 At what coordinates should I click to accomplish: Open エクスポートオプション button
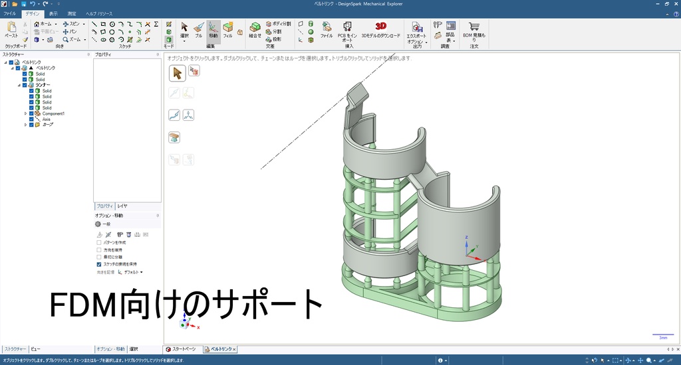(417, 33)
